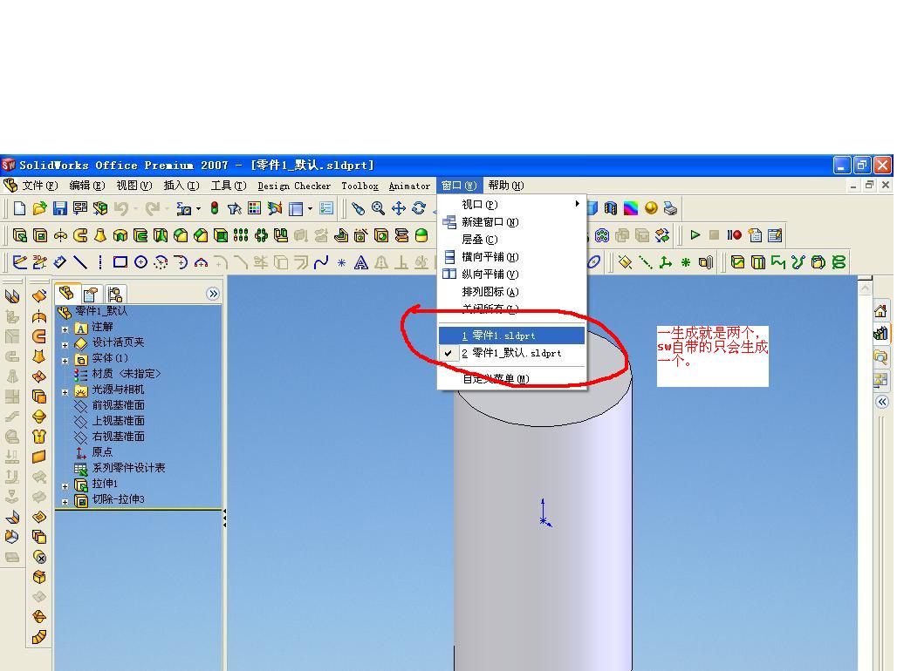
Task: Expand FeatureManager panel with double-chevron button
Action: click(x=213, y=294)
